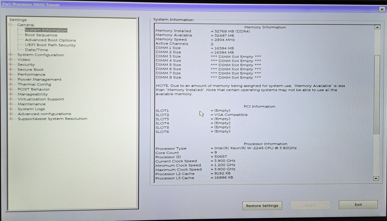The image size is (387, 221).
Task: Expand the Secure Boot node
Action: point(10,69)
